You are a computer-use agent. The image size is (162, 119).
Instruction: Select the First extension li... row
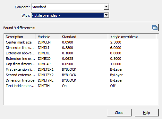(x=81, y=69)
